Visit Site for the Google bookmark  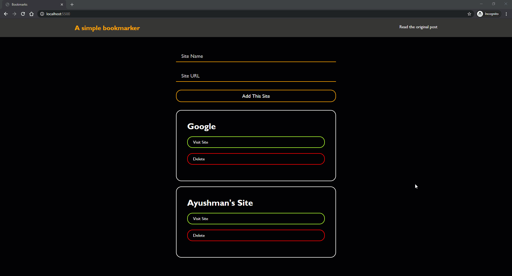click(256, 142)
